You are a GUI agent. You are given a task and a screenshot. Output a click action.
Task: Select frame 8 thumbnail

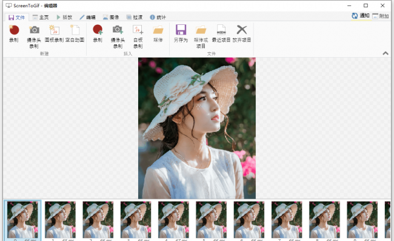tap(324, 220)
